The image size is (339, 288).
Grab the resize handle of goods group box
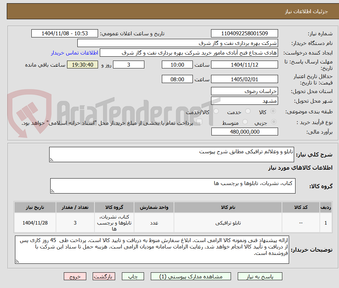pos(52,191)
